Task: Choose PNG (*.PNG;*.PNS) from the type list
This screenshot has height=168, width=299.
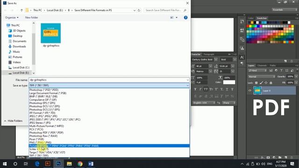Action: pos(109,142)
